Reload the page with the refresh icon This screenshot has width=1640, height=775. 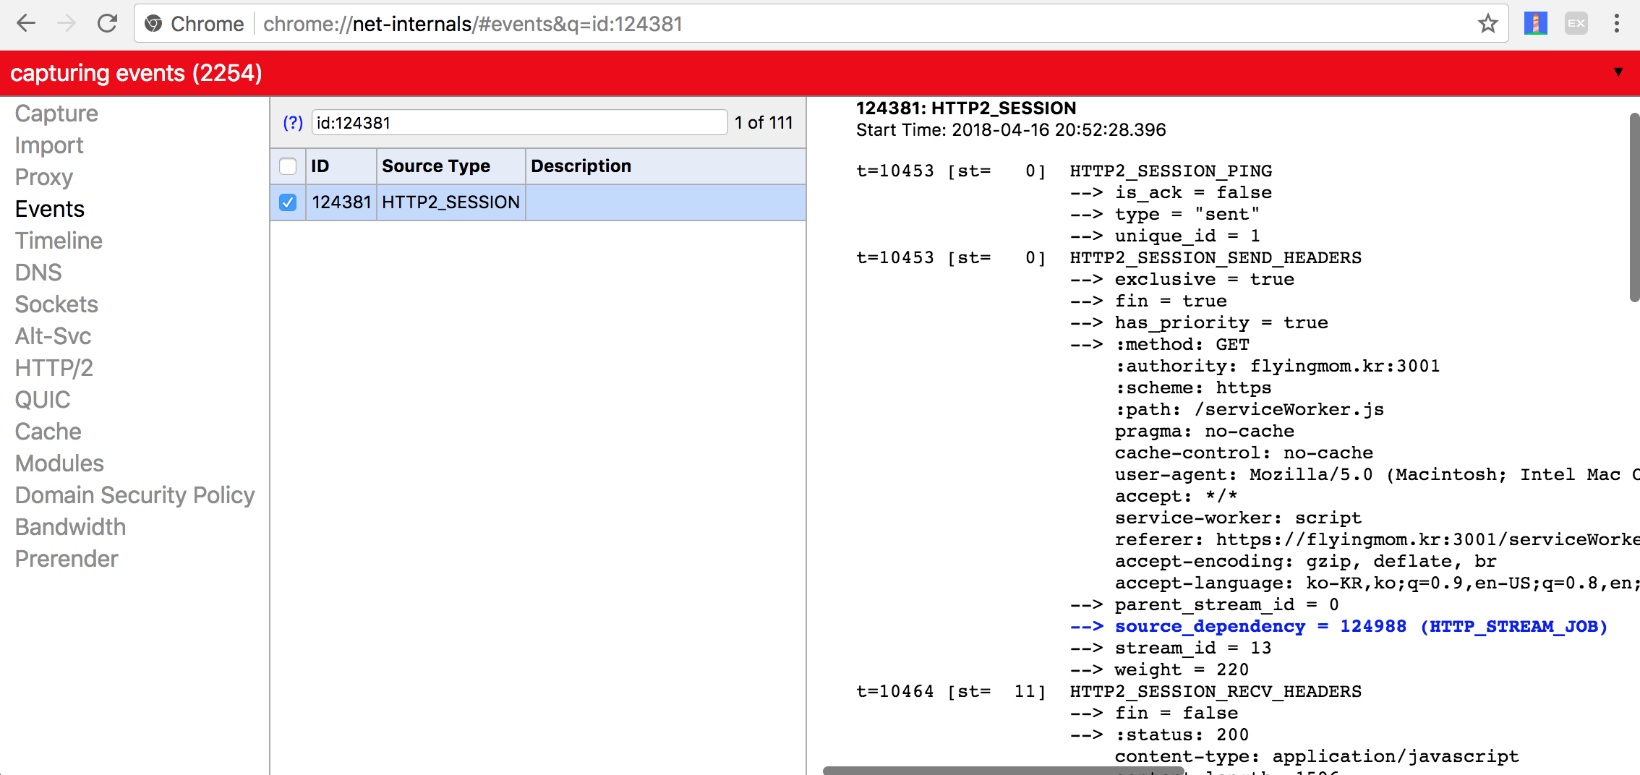tap(107, 24)
